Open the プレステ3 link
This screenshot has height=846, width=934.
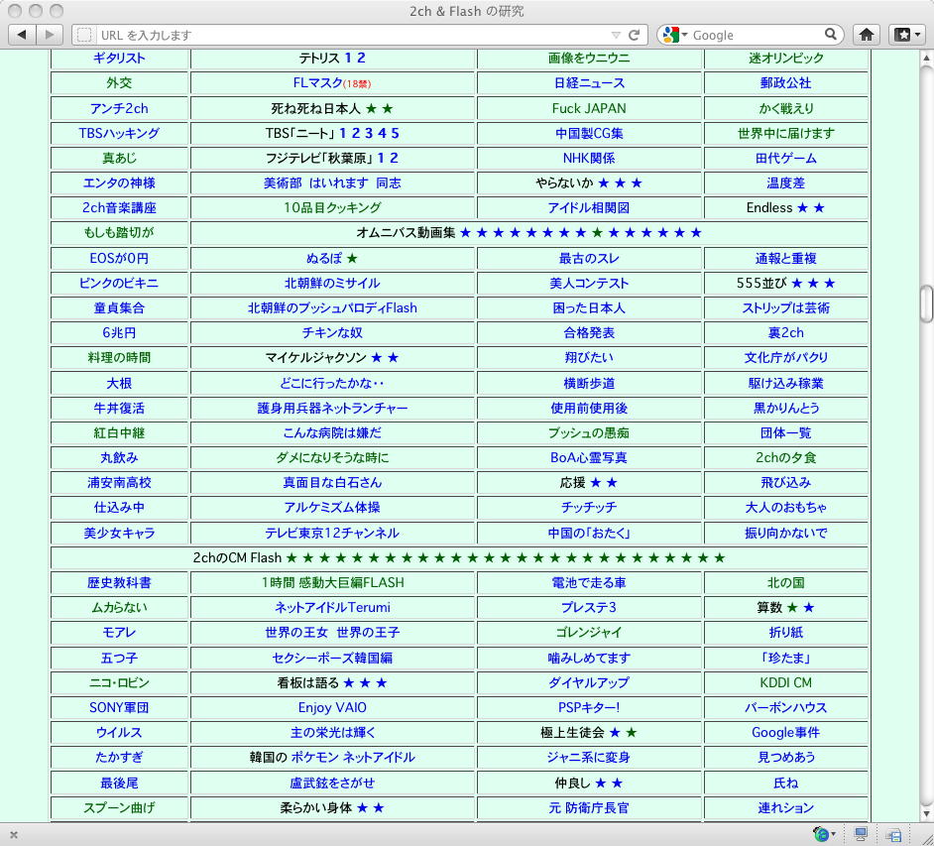pyautogui.click(x=589, y=607)
